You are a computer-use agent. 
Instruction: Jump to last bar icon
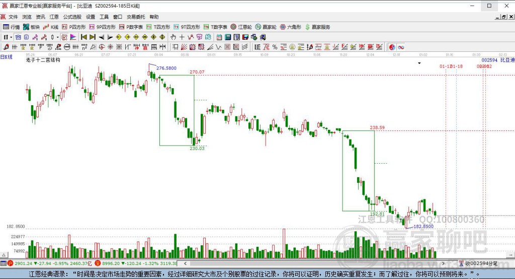pos(93,37)
